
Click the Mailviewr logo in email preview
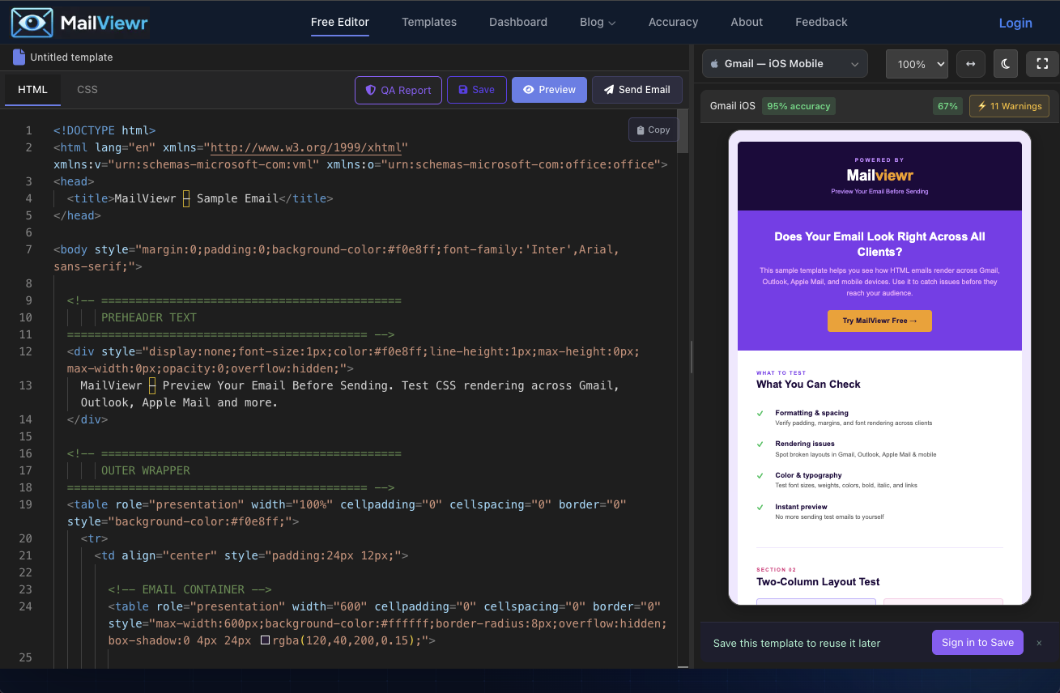click(x=879, y=175)
